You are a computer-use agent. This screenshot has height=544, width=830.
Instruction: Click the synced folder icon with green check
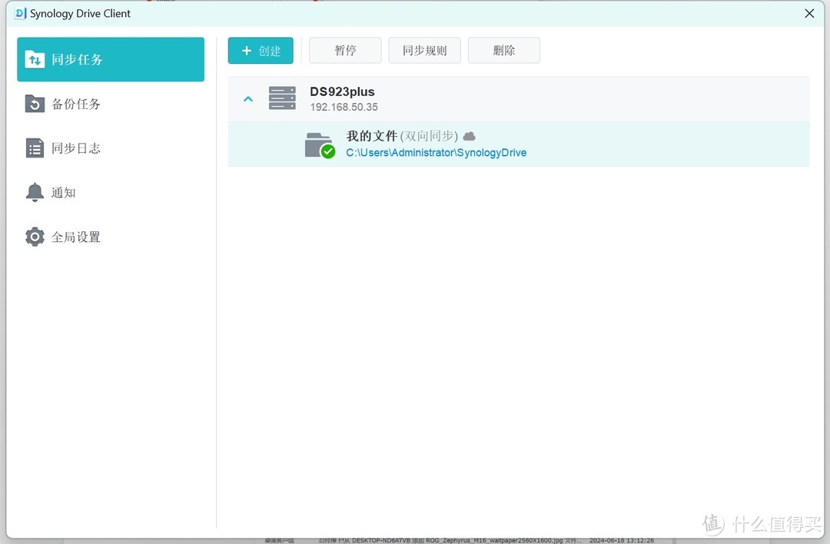pos(319,144)
